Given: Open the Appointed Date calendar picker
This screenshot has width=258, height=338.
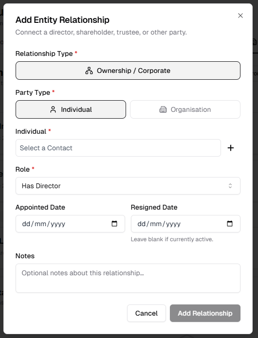Looking at the screenshot, I should [x=114, y=224].
